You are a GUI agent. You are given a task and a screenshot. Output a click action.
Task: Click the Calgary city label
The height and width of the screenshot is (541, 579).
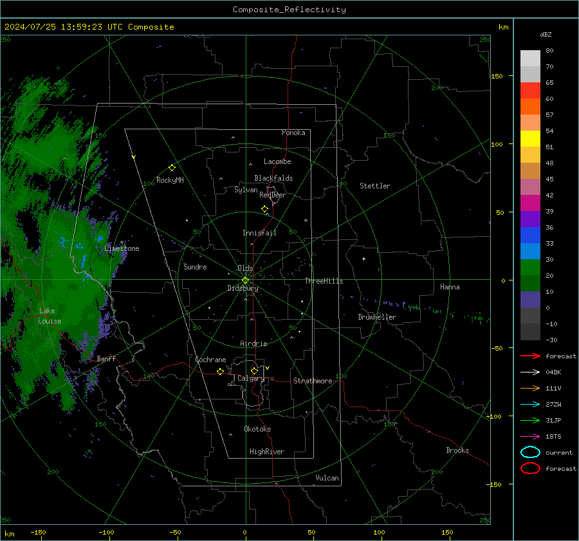(x=251, y=378)
